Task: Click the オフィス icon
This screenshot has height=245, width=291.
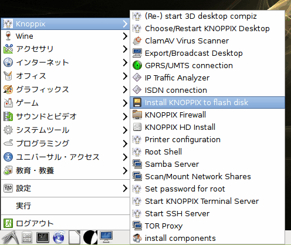Action: click(8, 76)
